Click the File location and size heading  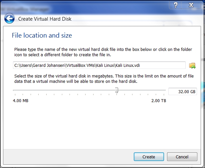tap(42, 35)
